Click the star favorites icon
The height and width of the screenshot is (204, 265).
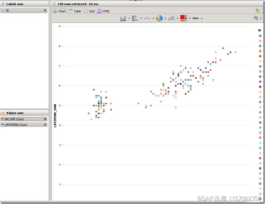tap(257, 11)
